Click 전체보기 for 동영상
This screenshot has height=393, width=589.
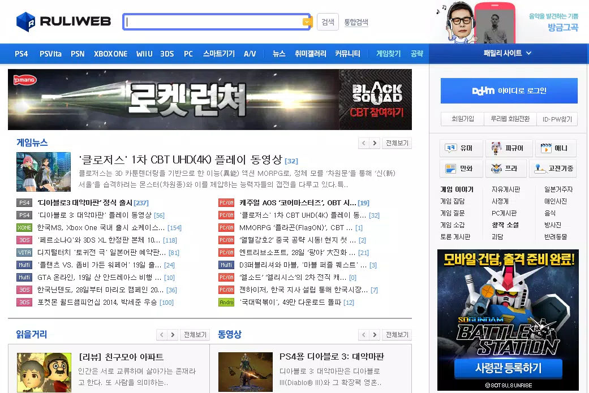(397, 334)
